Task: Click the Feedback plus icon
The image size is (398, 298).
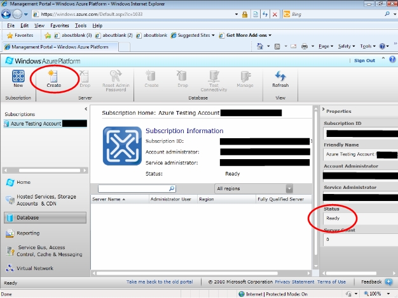Action: 388,282
